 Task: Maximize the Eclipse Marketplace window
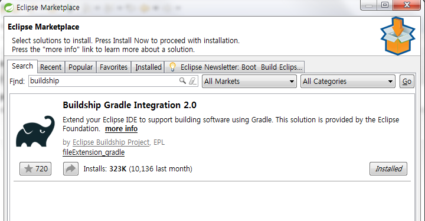[x=385, y=5]
